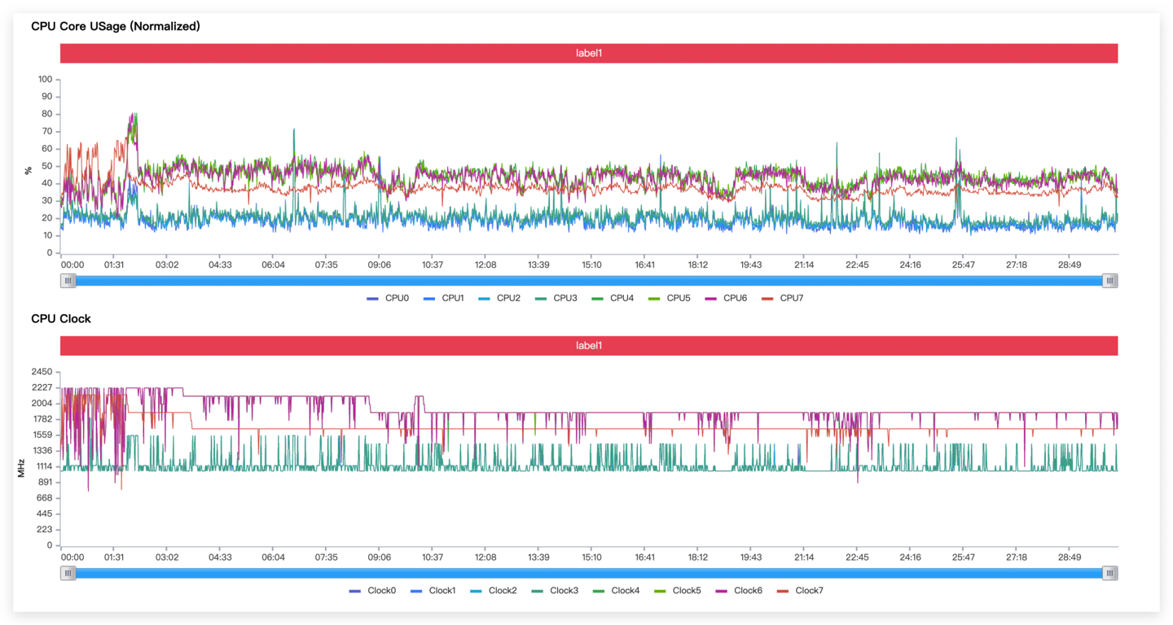Click left zoom handle of clock chart slider
The width and height of the screenshot is (1173, 625).
(68, 574)
